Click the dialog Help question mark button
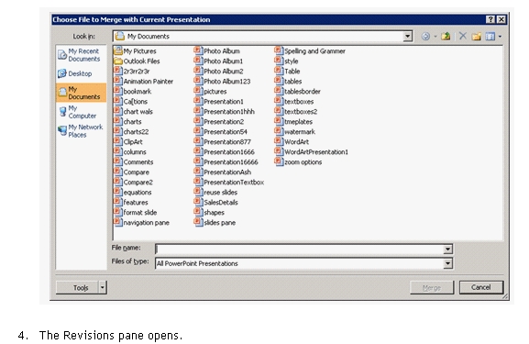This screenshot has height=344, width=529. (x=490, y=19)
